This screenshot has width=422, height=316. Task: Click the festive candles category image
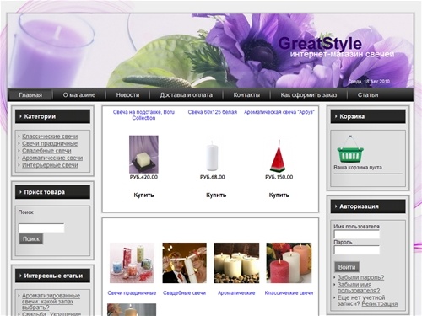[132, 263]
